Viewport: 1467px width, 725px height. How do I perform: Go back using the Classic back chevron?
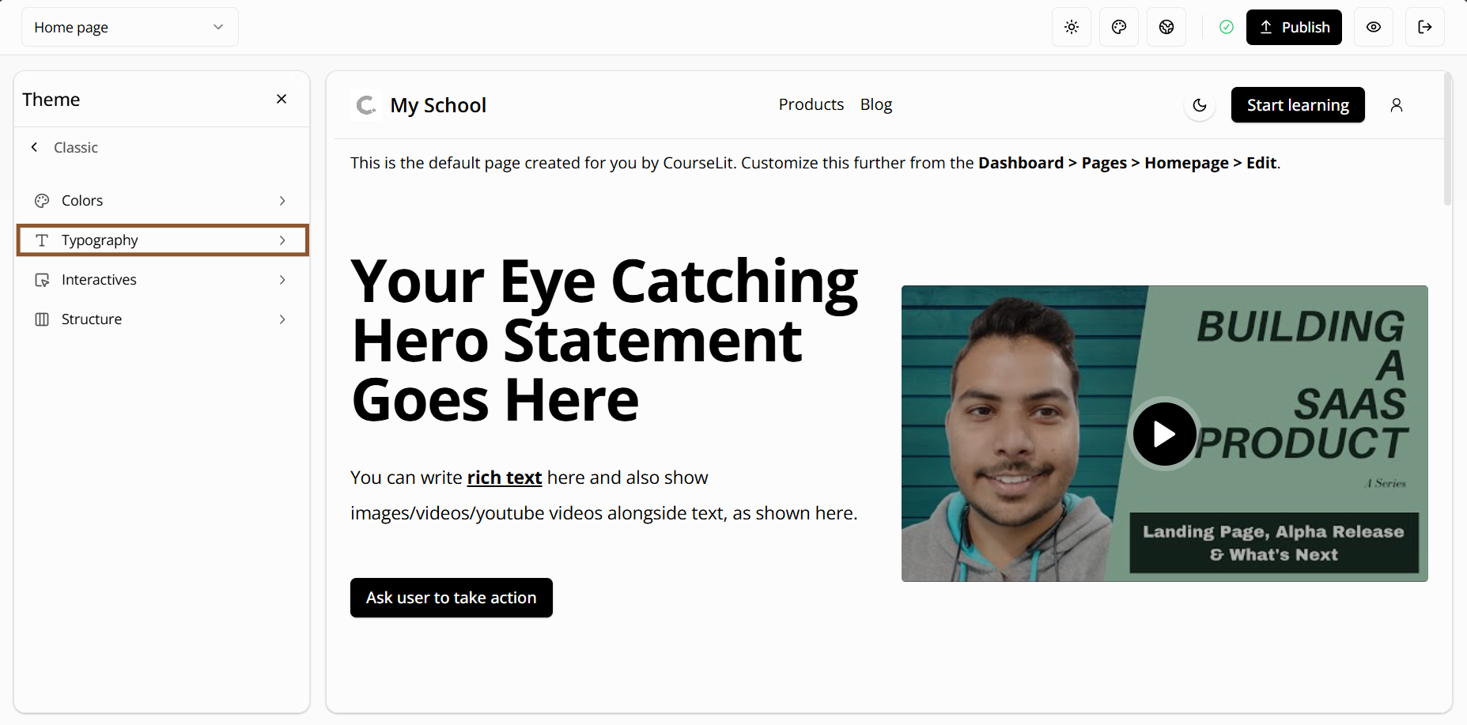click(34, 146)
